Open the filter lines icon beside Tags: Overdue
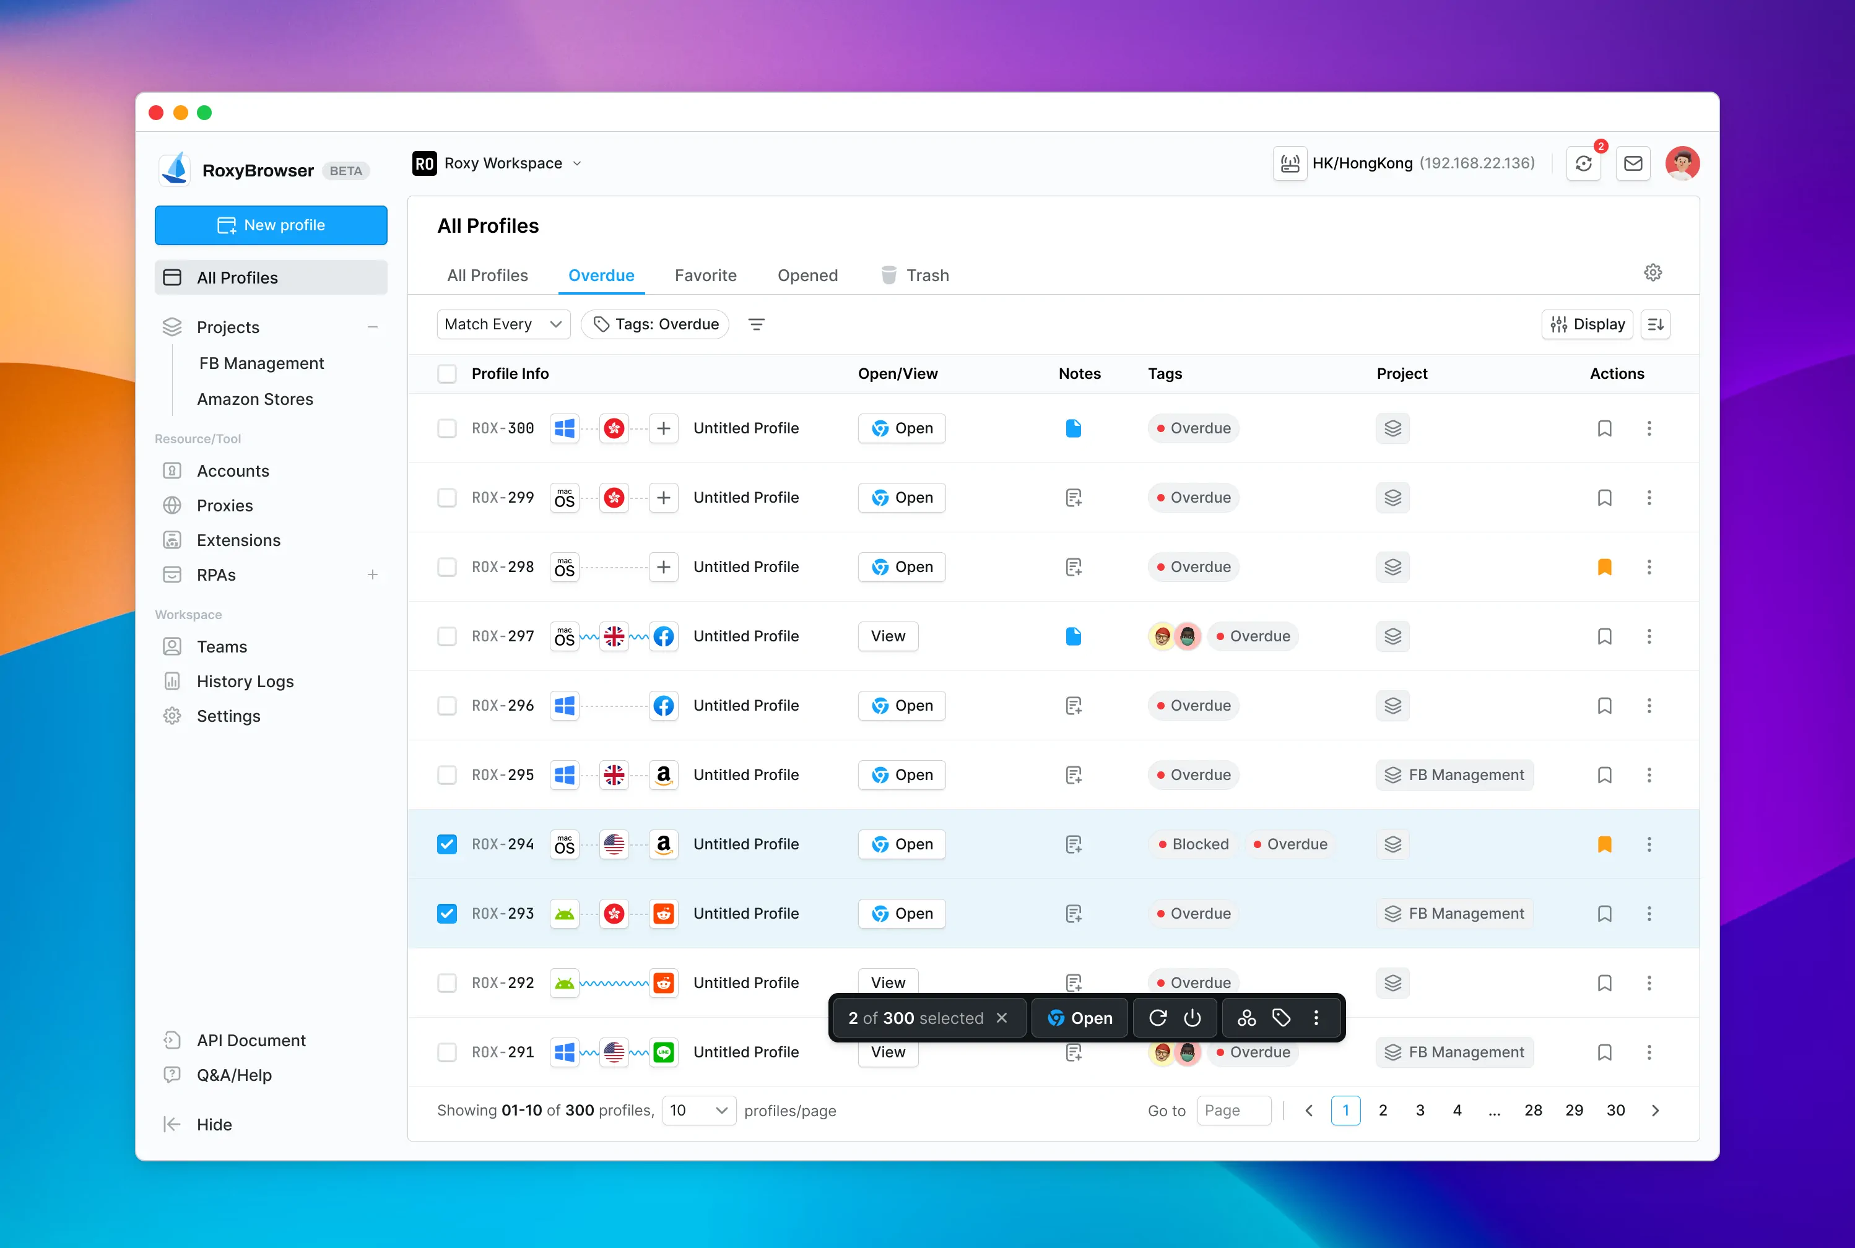The height and width of the screenshot is (1248, 1855). 757,324
